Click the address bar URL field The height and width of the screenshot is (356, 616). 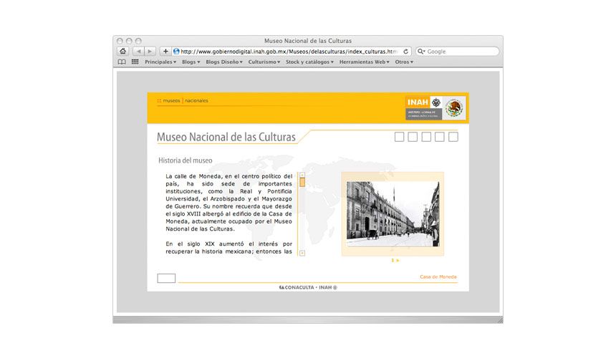tap(291, 52)
